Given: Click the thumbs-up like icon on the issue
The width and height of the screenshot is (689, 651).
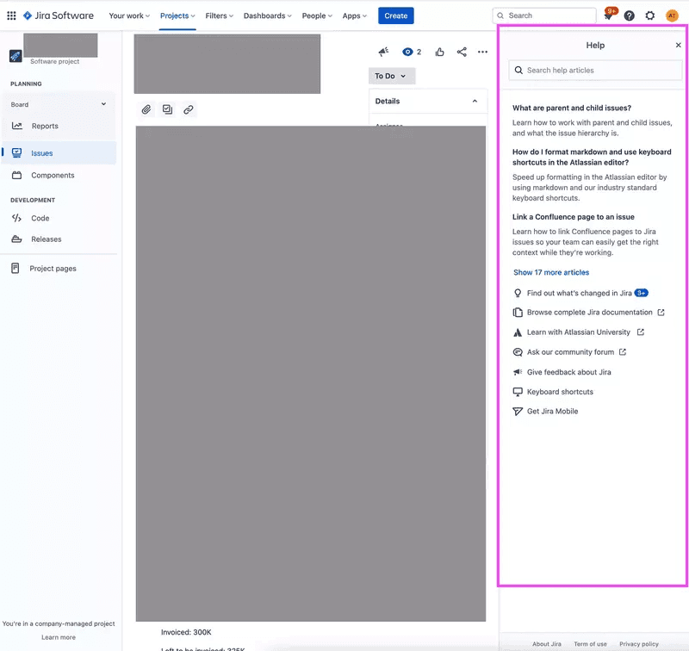Looking at the screenshot, I should (x=439, y=52).
